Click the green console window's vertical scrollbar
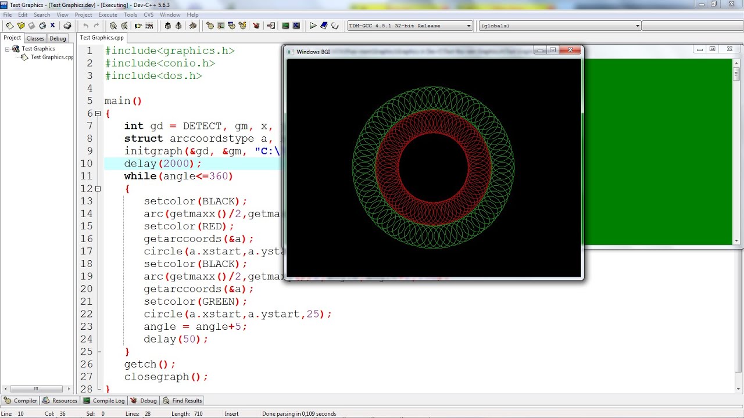 coord(737,152)
